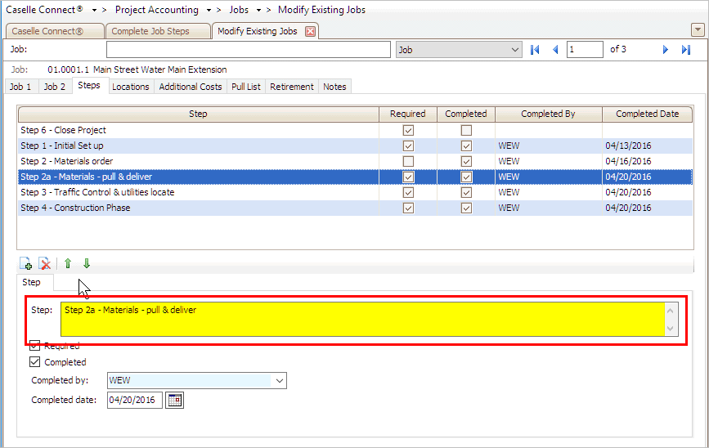Viewport: 709px width, 448px height.
Task: Close the Modify Existing Jobs tab
Action: click(310, 31)
